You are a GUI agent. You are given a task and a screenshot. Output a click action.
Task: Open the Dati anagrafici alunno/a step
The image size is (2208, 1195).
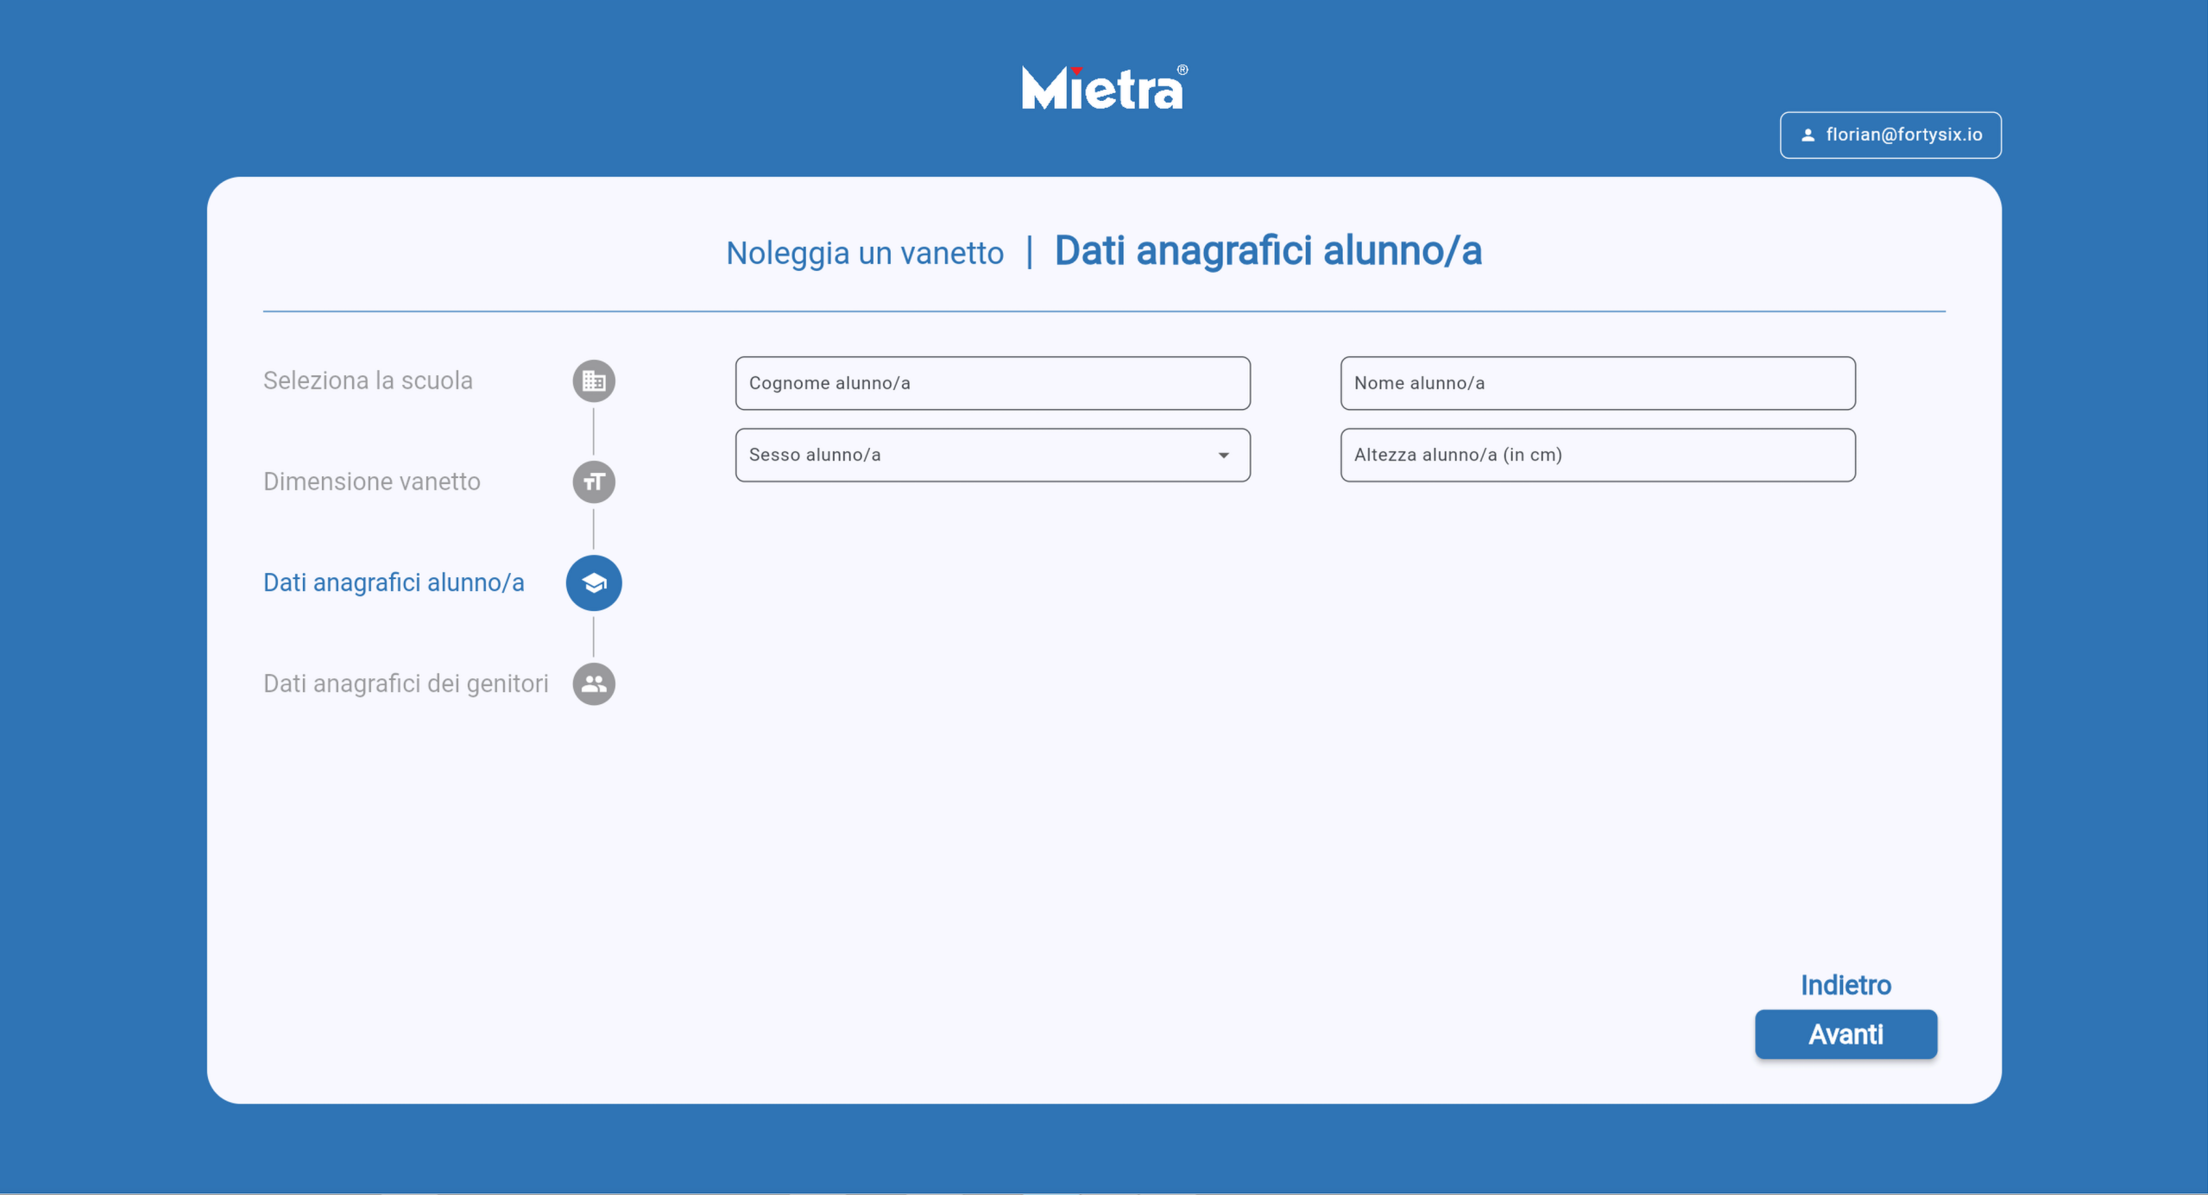click(394, 583)
